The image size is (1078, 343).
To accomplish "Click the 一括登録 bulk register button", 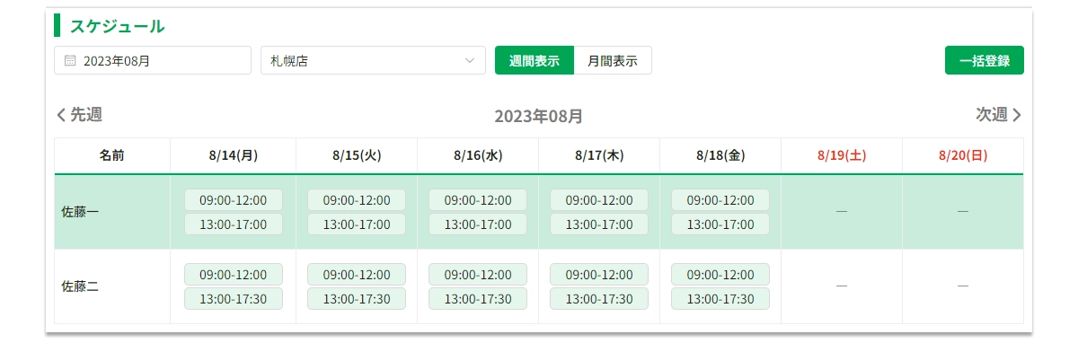I will click(985, 61).
